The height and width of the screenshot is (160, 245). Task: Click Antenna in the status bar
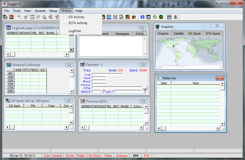click(x=122, y=156)
